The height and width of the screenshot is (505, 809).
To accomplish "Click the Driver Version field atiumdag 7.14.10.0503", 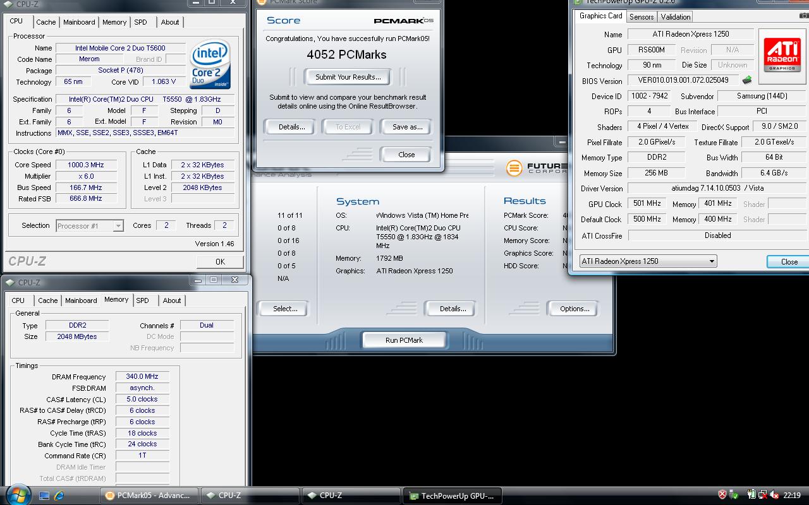I will 717,188.
